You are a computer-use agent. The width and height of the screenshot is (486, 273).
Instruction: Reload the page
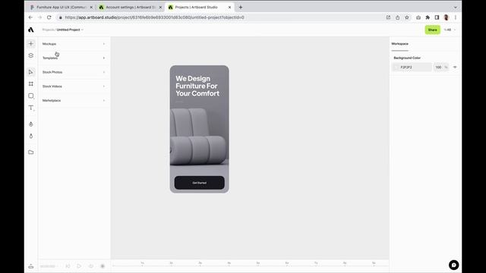(x=49, y=17)
